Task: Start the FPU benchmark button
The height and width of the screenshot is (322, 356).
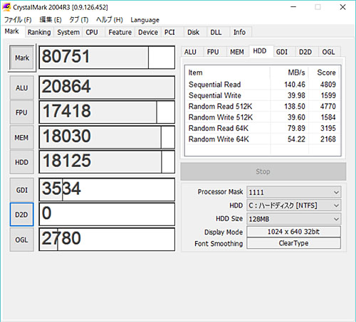Action: click(x=22, y=112)
